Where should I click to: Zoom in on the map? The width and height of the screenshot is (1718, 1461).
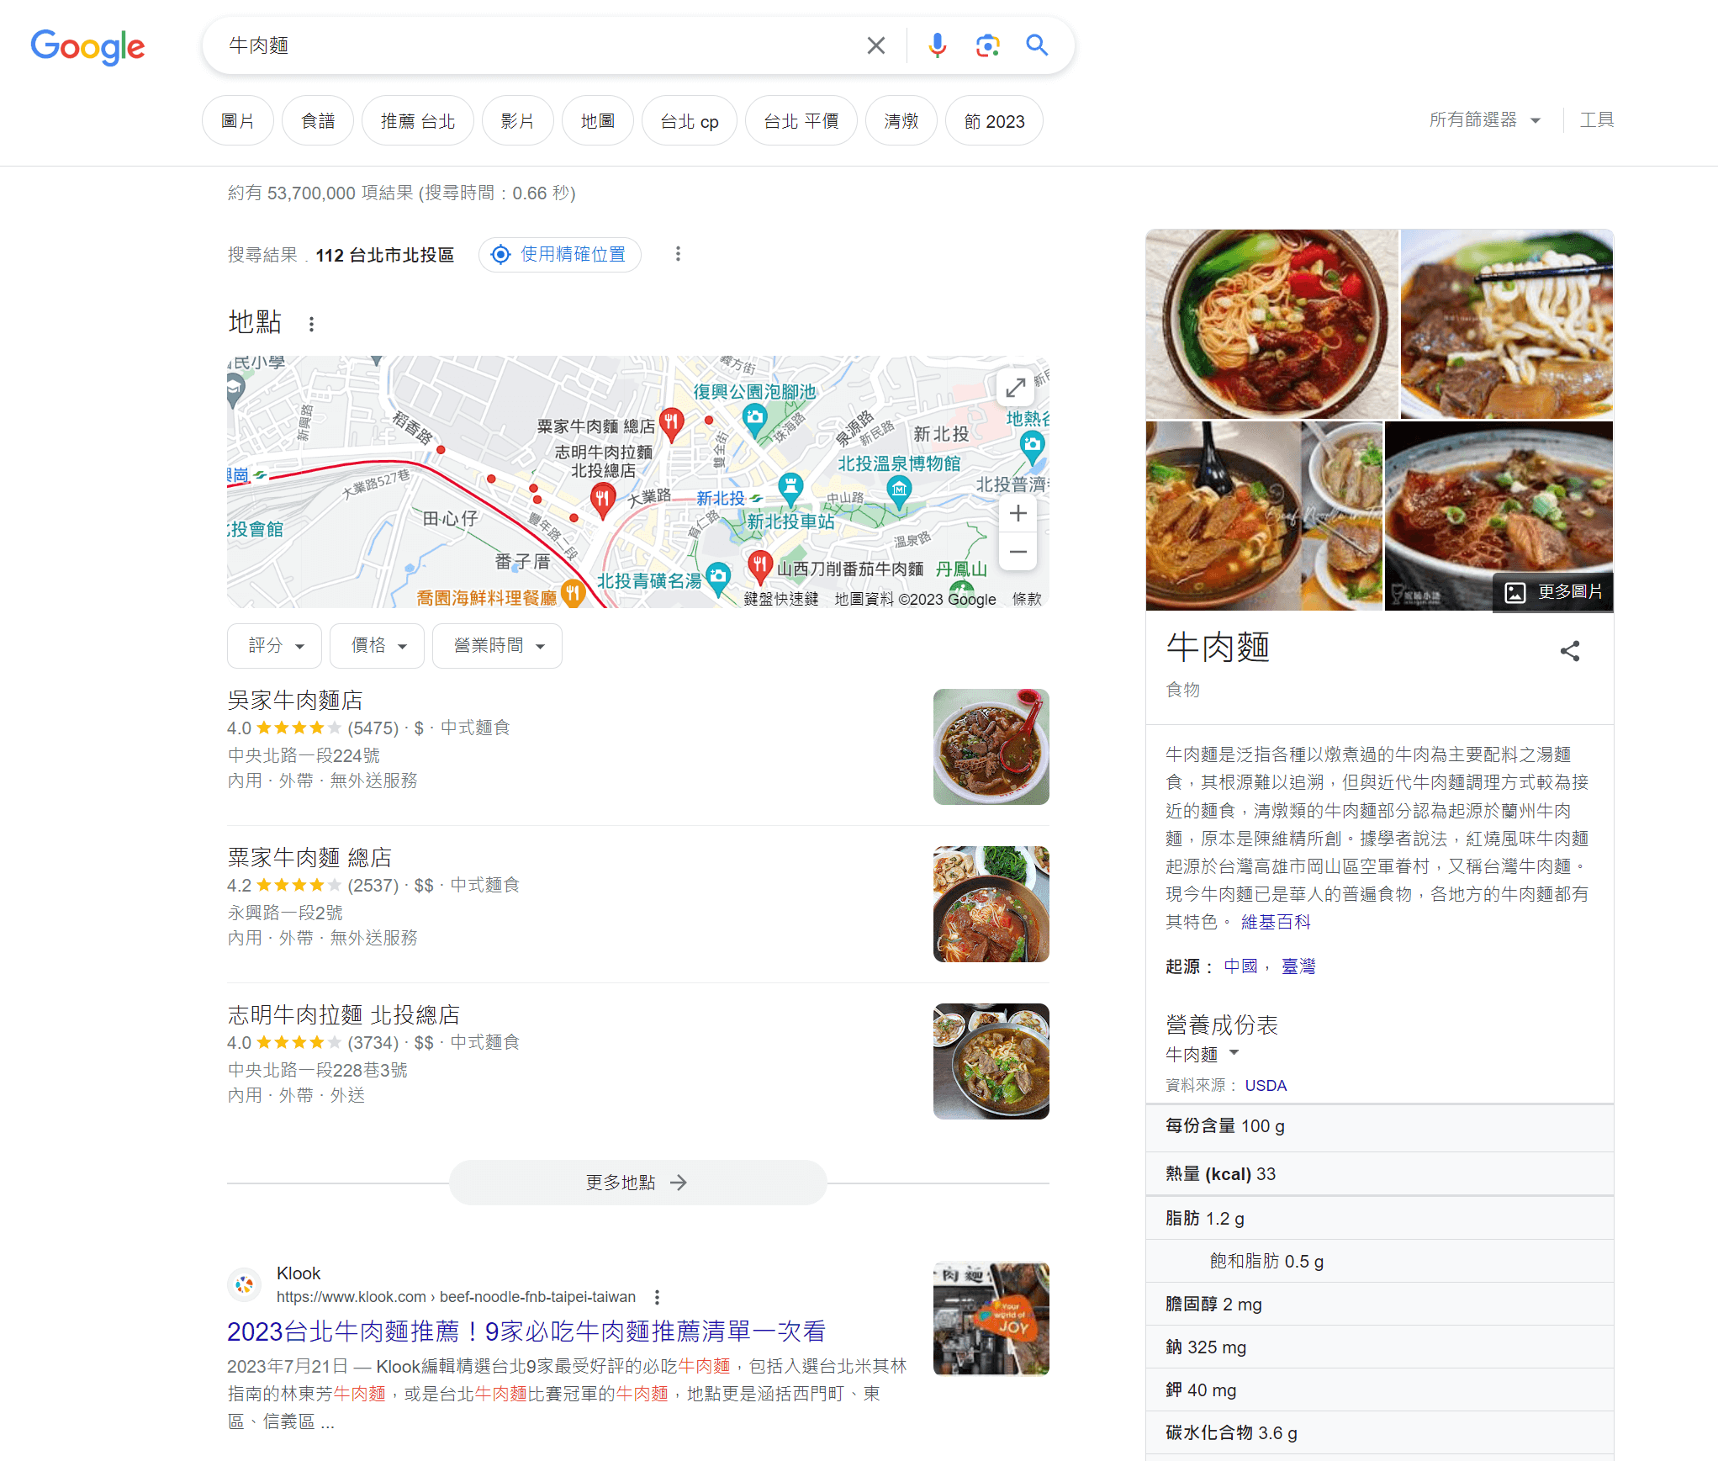pyautogui.click(x=1018, y=513)
